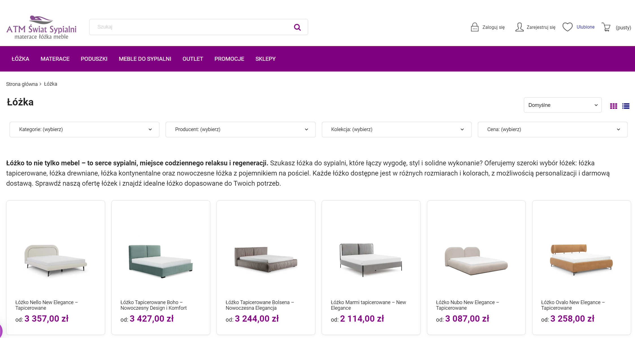The image size is (635, 338).
Task: Expand the Producent filter dropdown
Action: [240, 129]
